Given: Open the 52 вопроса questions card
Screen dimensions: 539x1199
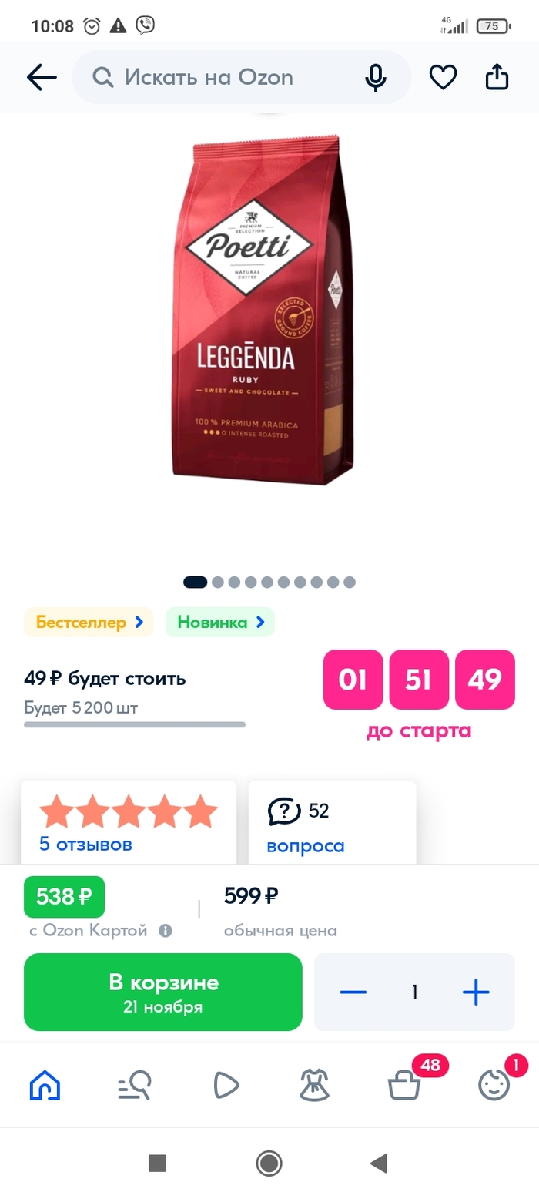Looking at the screenshot, I should point(332,822).
